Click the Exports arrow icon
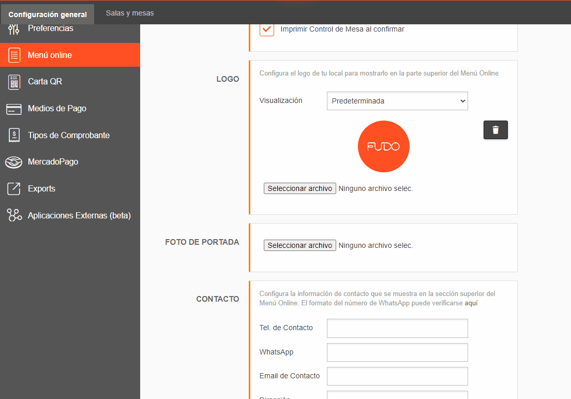The height and width of the screenshot is (399, 571). tap(14, 189)
